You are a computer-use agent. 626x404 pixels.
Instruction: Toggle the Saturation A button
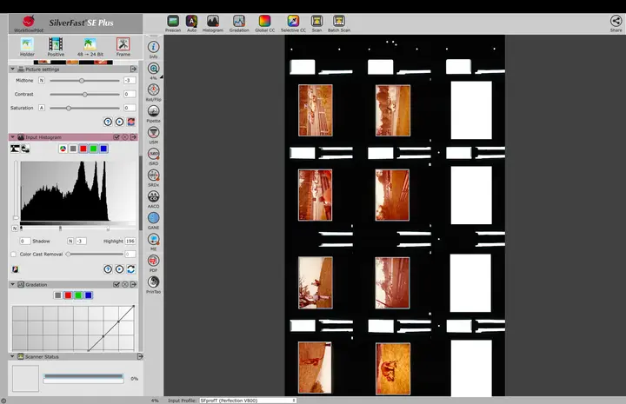[x=42, y=108]
